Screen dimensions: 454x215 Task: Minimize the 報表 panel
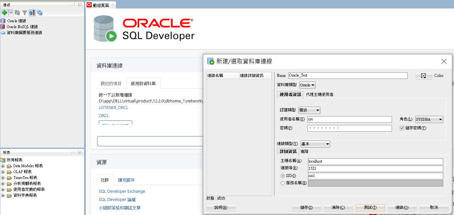coord(80,152)
